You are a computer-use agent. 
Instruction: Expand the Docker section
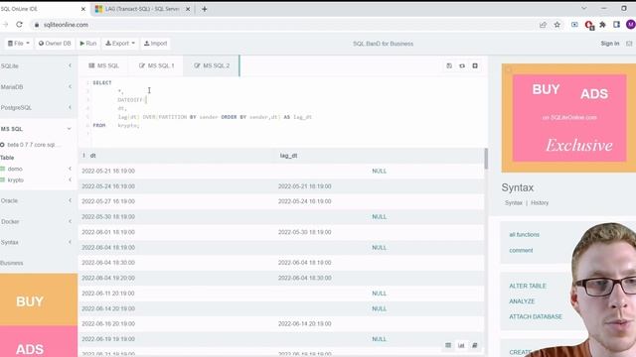[70, 221]
